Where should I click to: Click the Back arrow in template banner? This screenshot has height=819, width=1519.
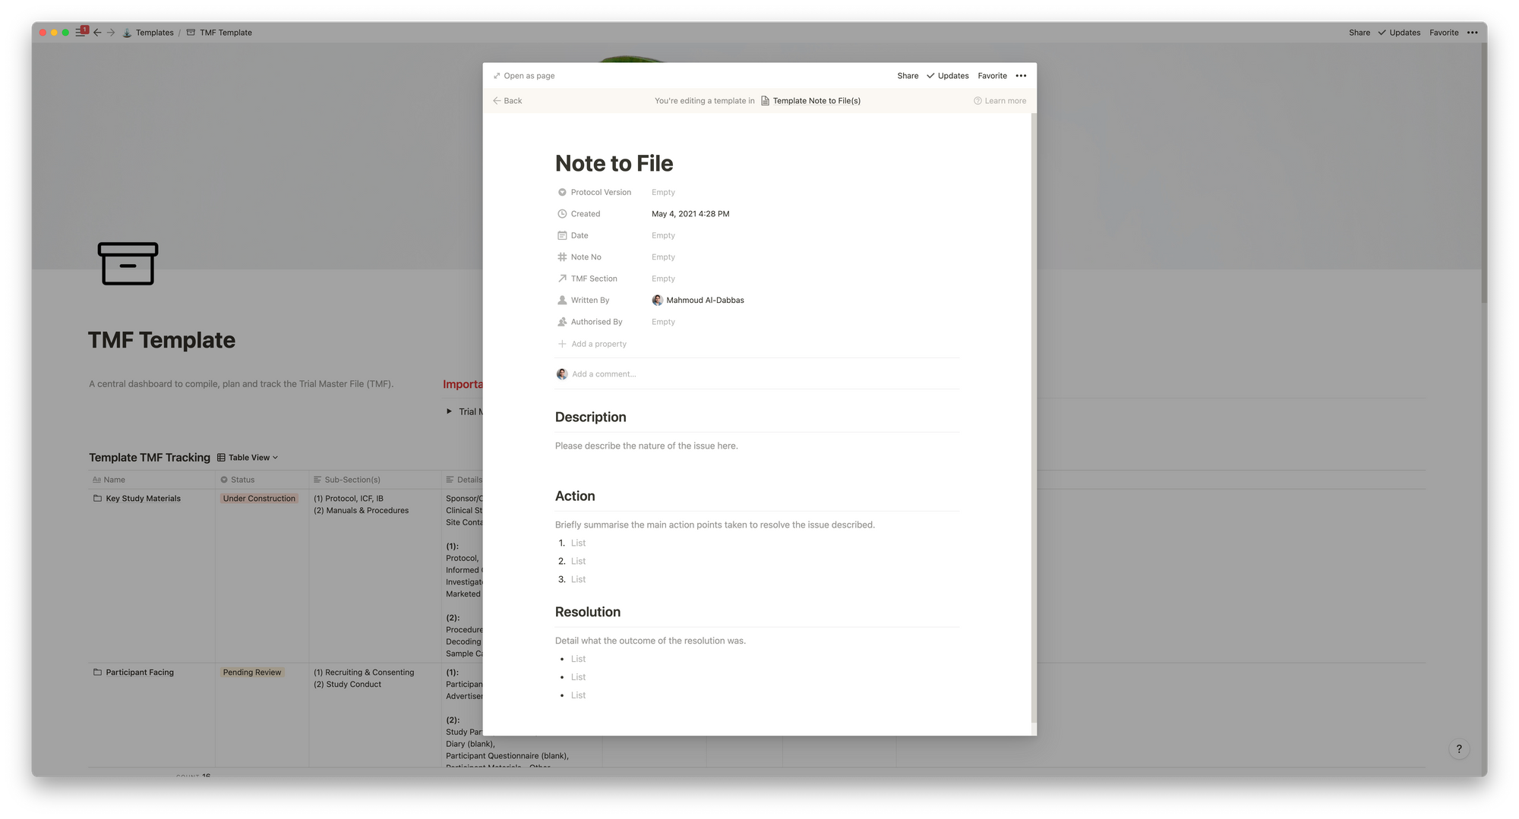tap(497, 101)
